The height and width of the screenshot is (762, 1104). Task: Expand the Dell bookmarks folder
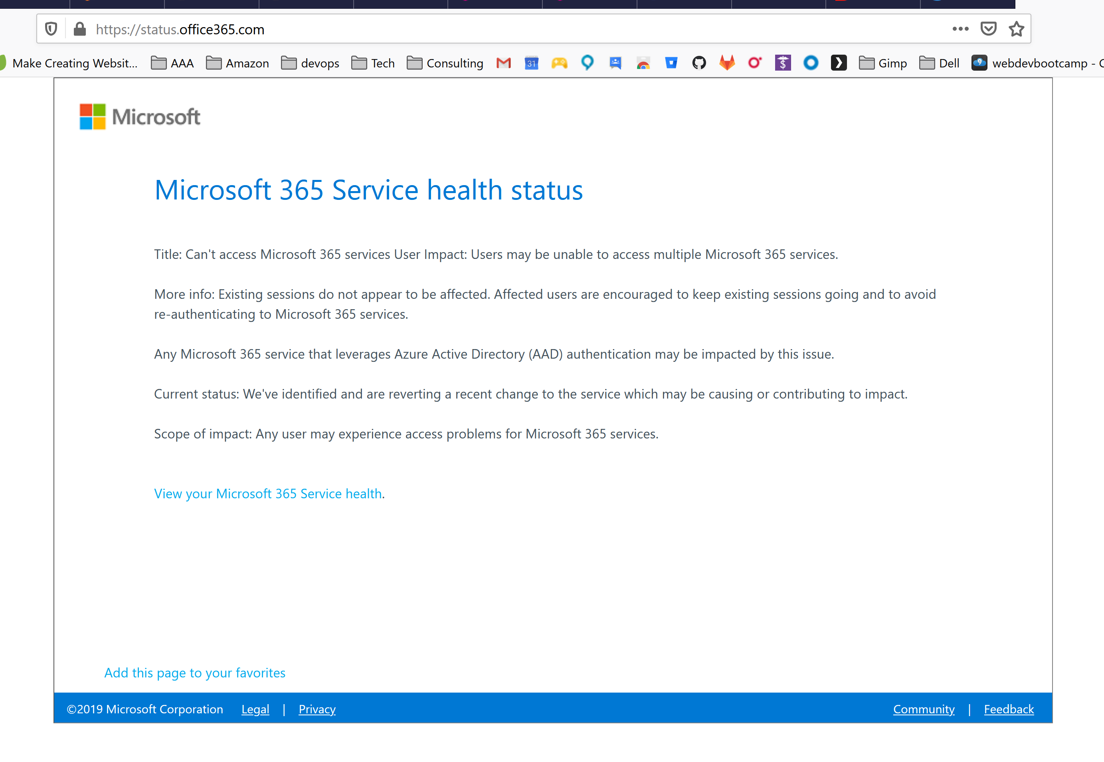(x=939, y=63)
